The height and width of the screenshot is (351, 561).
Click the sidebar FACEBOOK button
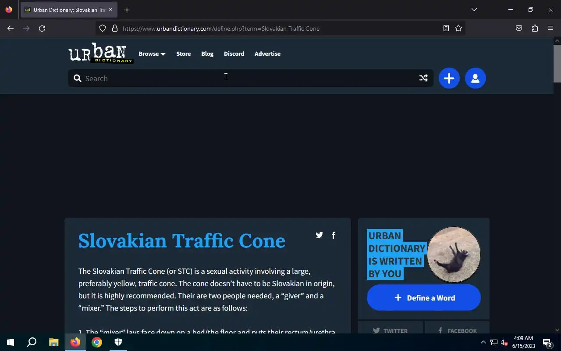[x=457, y=328]
